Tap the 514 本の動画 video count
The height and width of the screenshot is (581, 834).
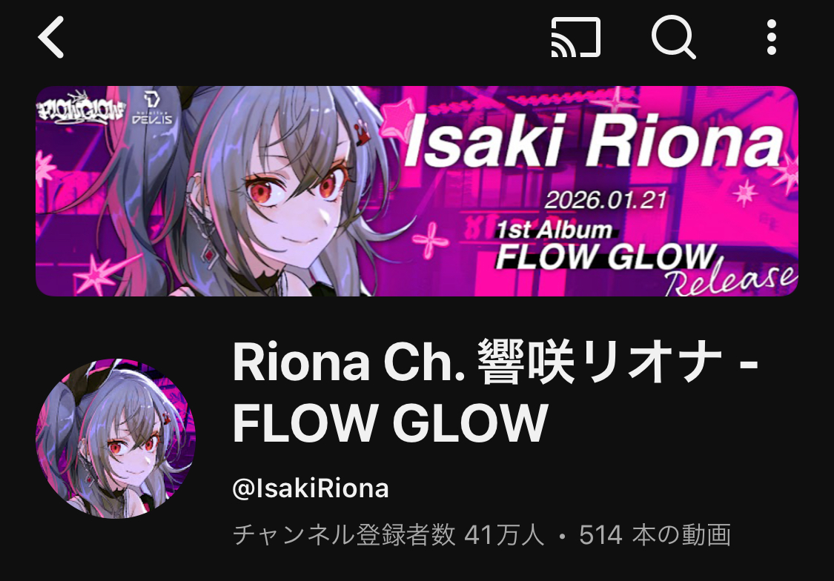coord(655,535)
